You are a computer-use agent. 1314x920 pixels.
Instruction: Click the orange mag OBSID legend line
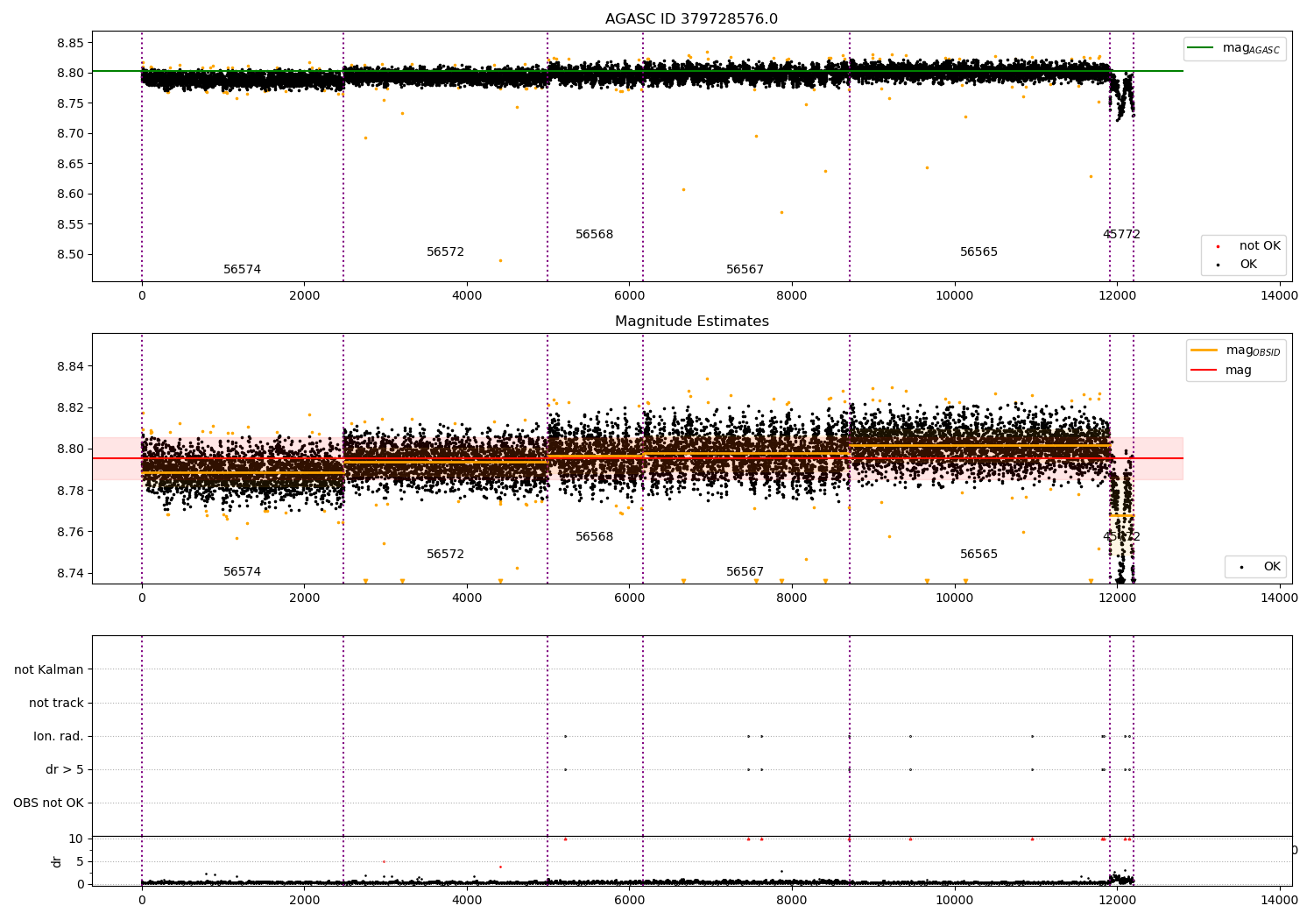(1204, 350)
